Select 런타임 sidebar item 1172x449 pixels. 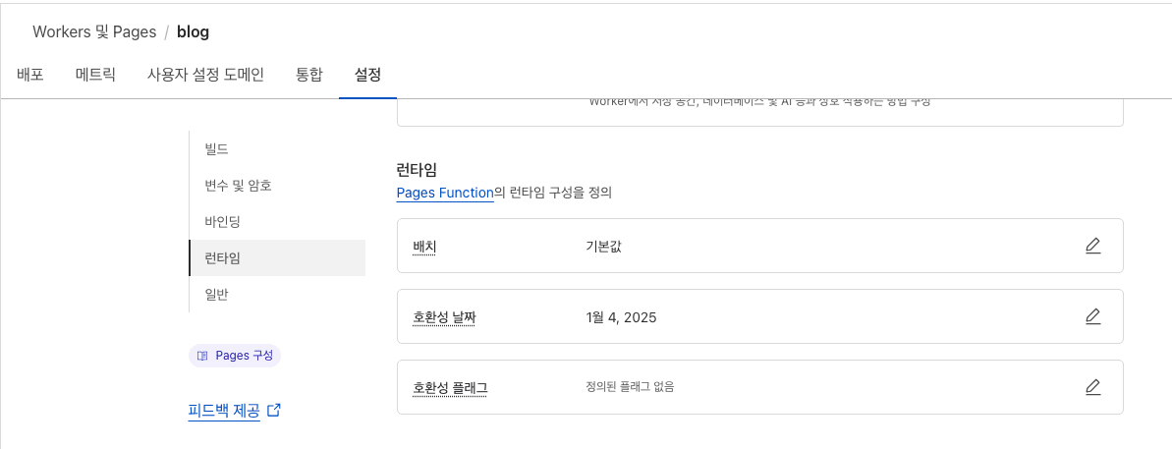222,258
